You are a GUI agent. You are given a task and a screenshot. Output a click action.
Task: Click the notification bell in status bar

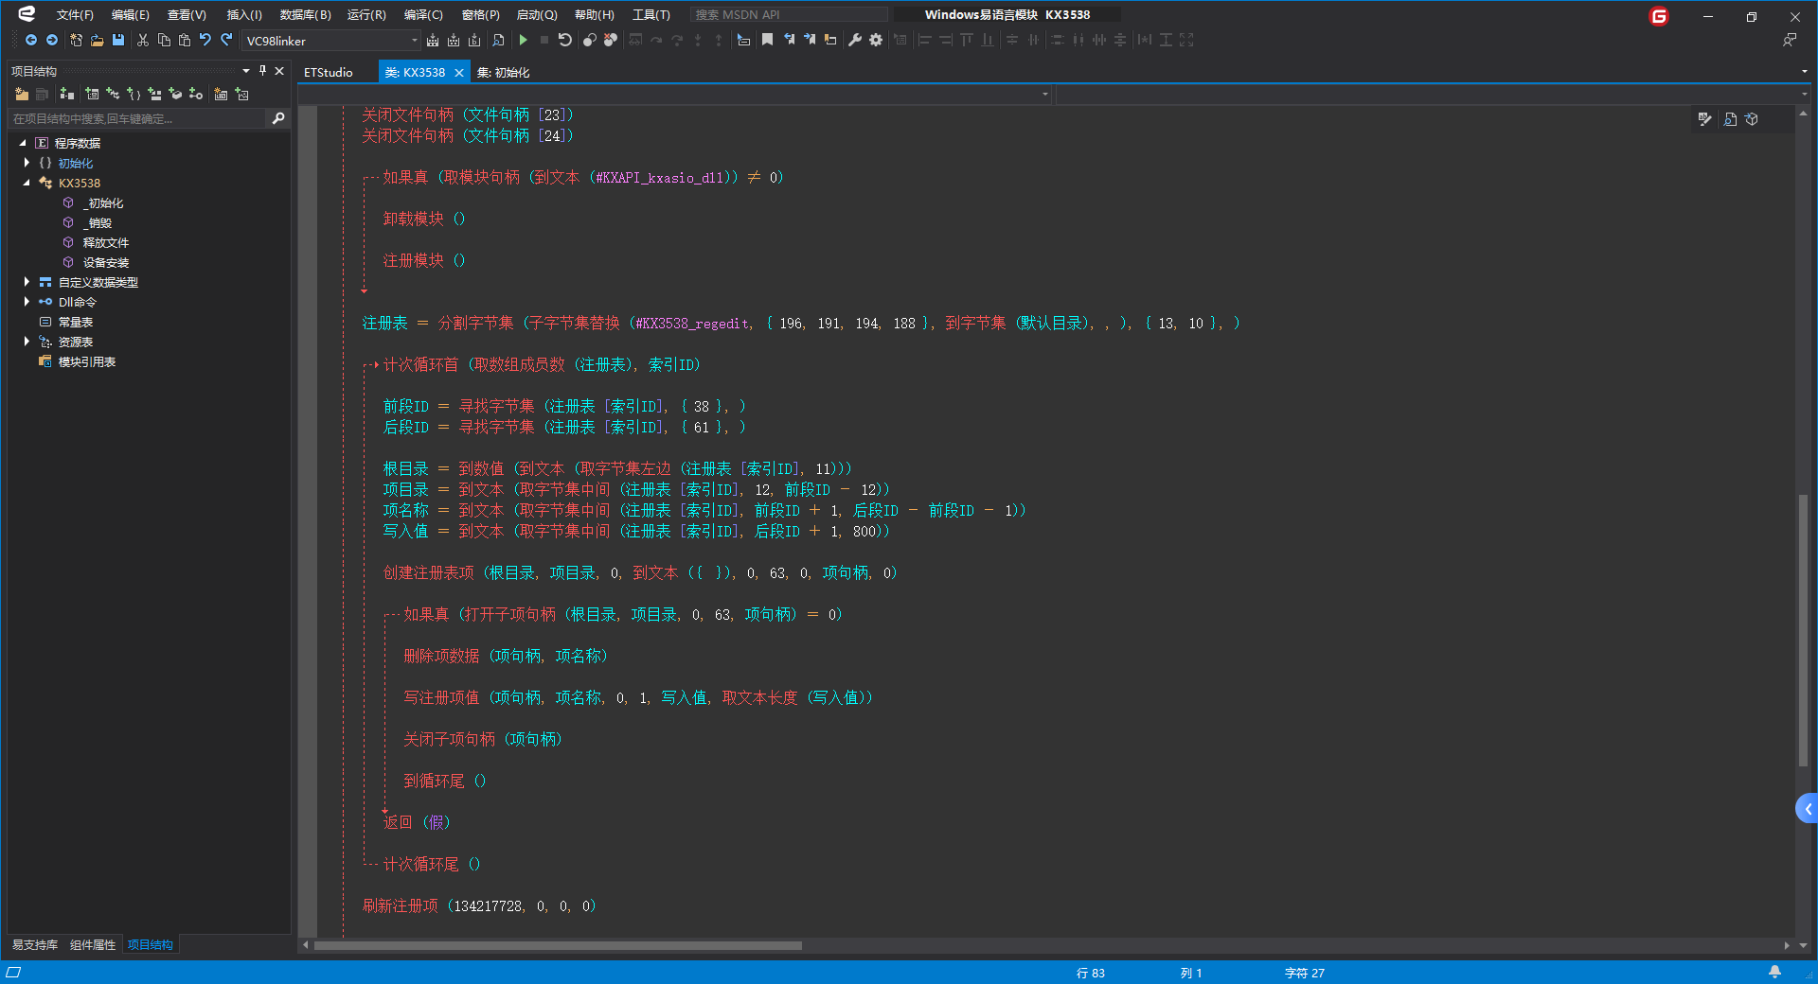click(1775, 972)
